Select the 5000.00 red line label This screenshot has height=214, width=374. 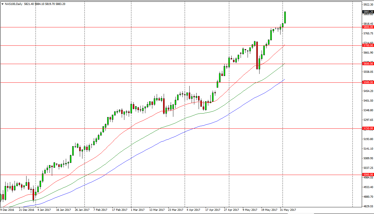click(x=368, y=175)
